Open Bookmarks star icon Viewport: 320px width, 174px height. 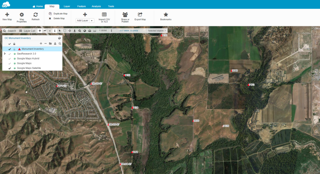[166, 15]
